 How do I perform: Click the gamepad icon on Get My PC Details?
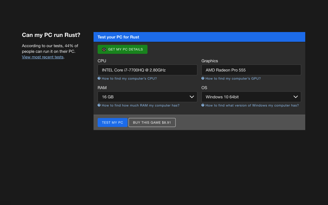(104, 49)
